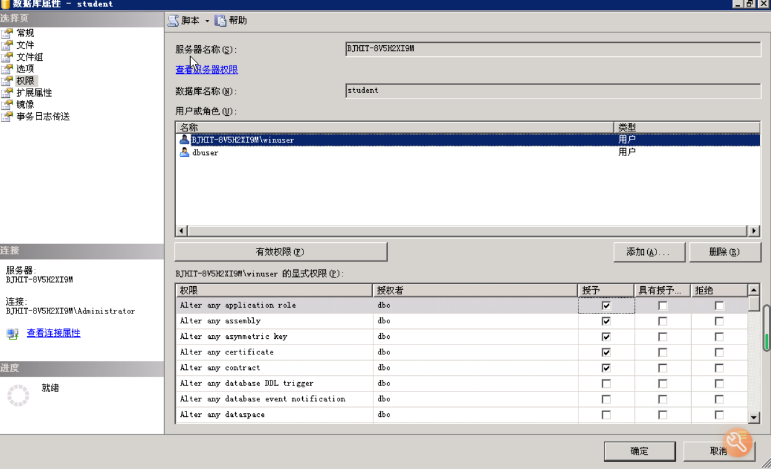Click the 删除 button

pos(725,252)
